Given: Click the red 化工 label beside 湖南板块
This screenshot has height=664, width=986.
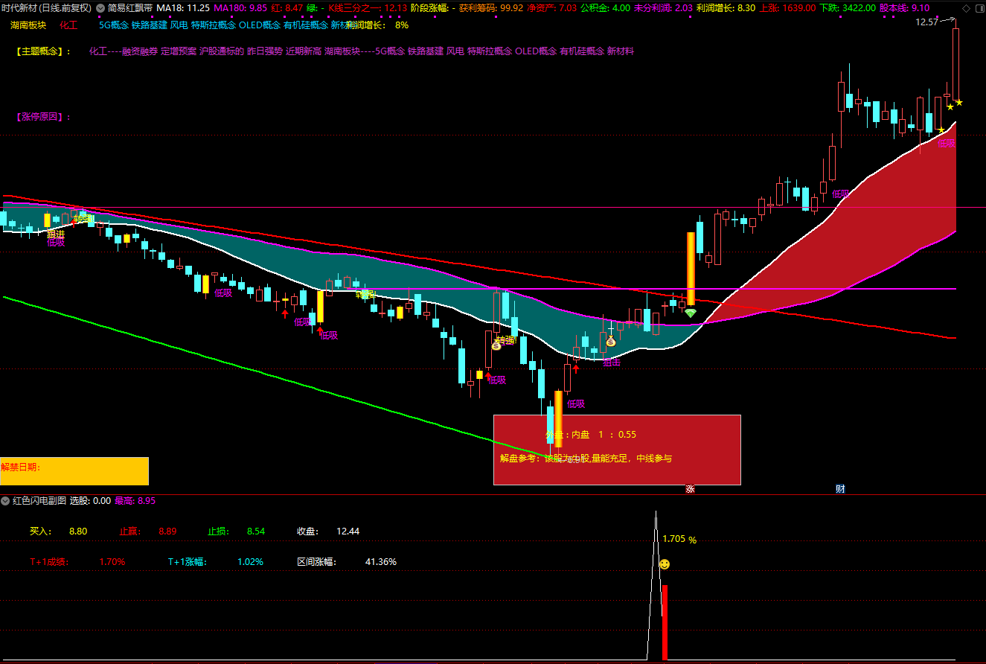Looking at the screenshot, I should click(x=68, y=25).
